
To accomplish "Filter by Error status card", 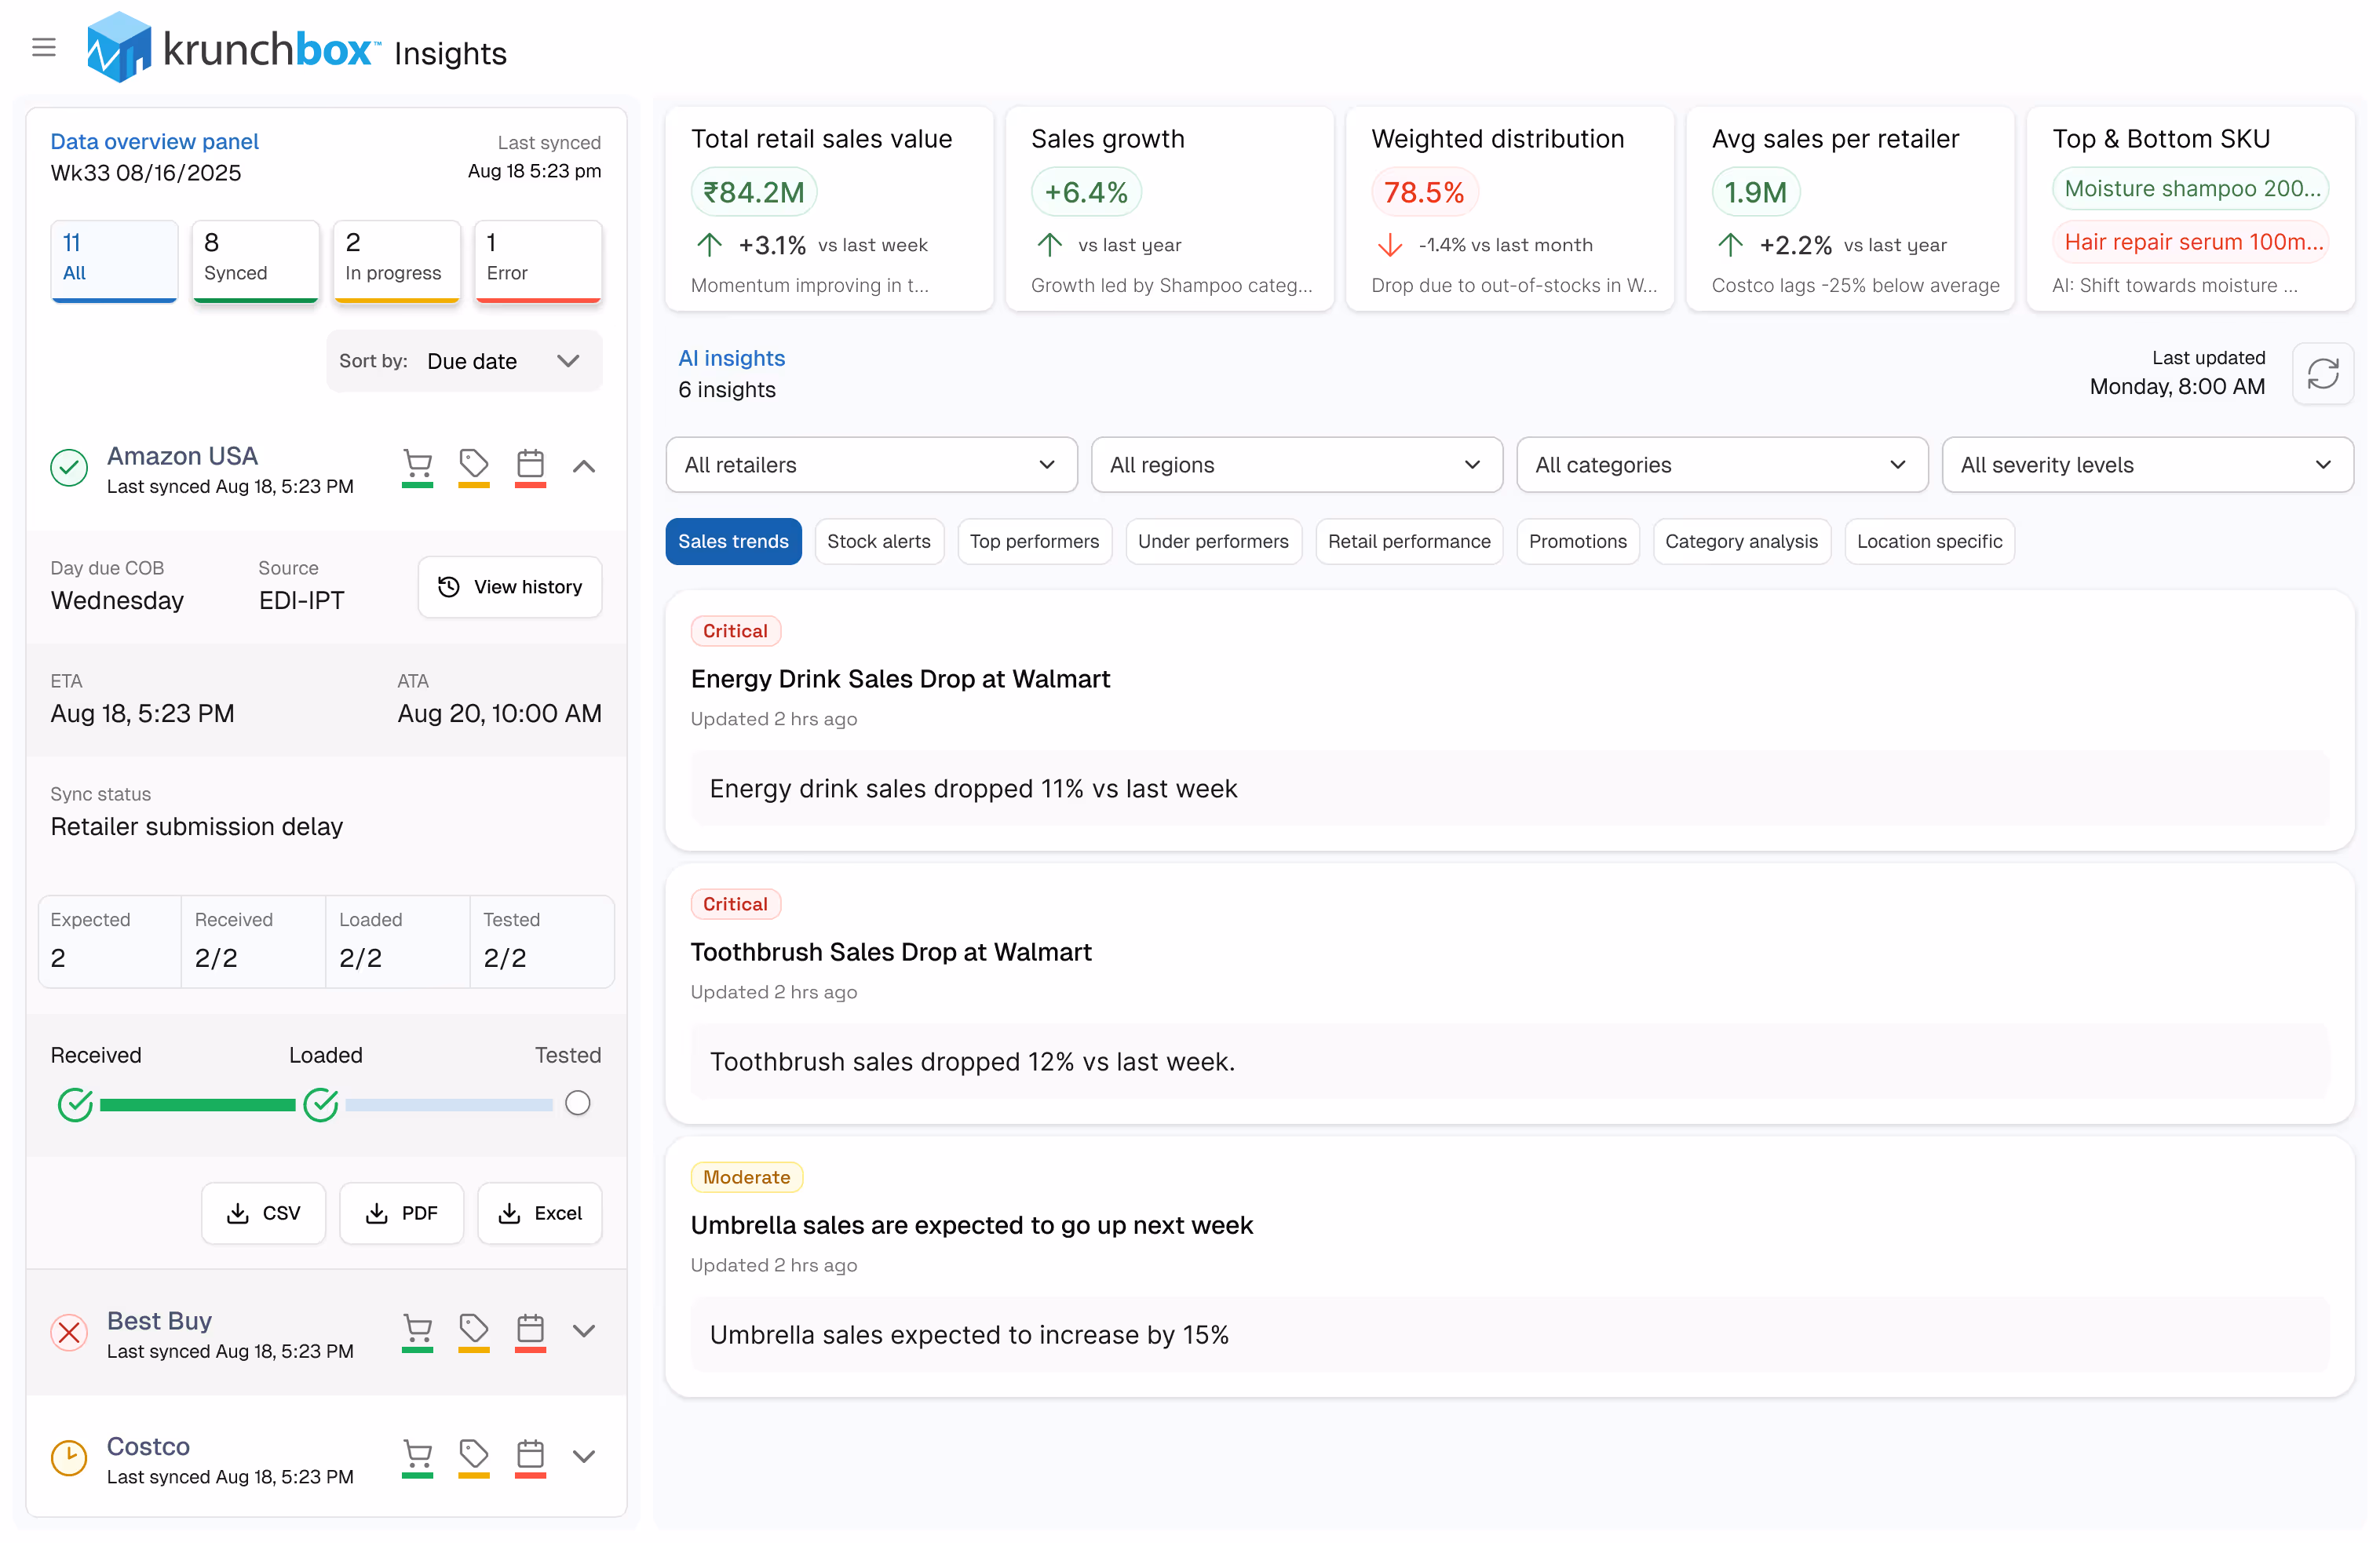I will [x=537, y=258].
